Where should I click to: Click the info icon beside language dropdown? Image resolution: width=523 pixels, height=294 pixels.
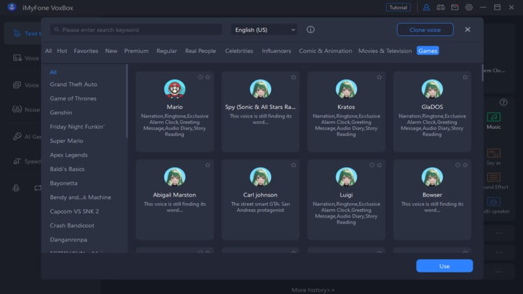pyautogui.click(x=310, y=29)
